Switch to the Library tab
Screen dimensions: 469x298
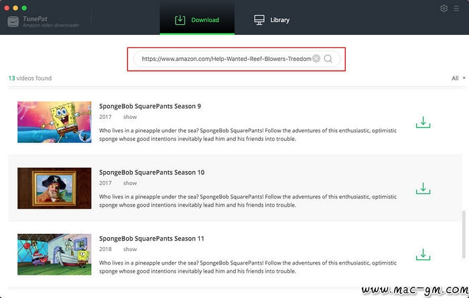[x=271, y=19]
